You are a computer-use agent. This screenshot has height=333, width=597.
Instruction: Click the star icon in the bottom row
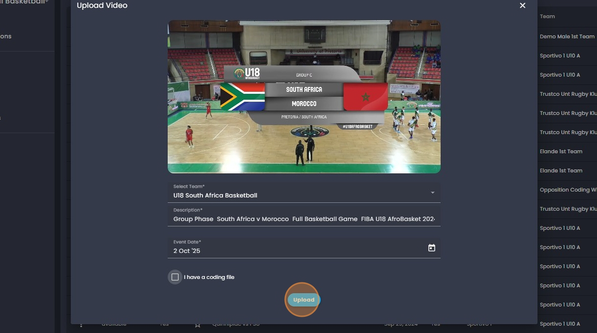tap(198, 324)
